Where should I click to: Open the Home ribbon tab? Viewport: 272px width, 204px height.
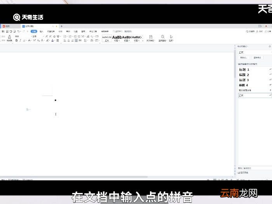(34, 31)
